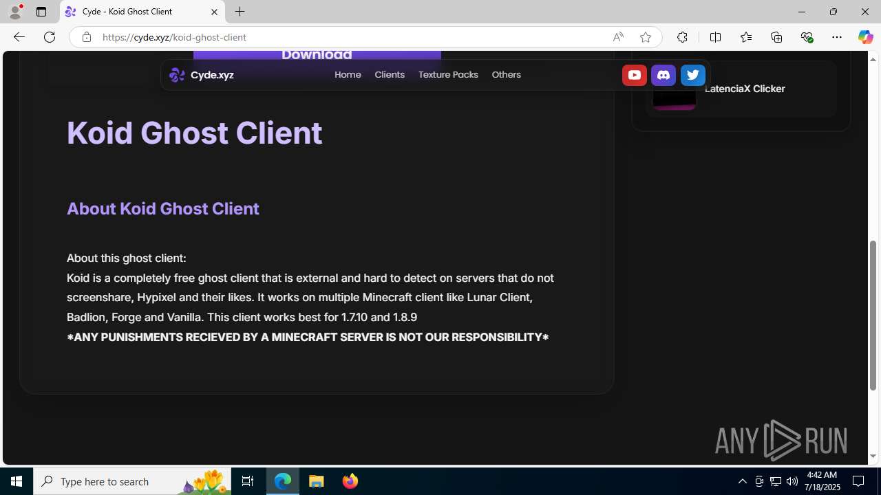
Task: Open Collections panel
Action: pyautogui.click(x=776, y=37)
